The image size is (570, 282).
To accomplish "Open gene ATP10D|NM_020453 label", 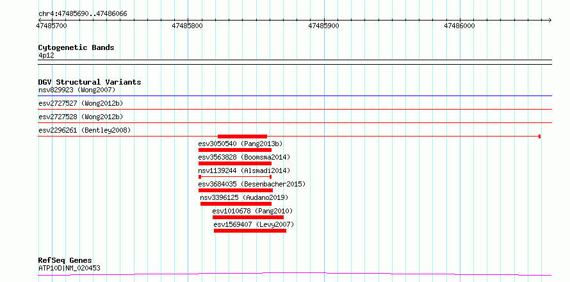I will pos(69,268).
